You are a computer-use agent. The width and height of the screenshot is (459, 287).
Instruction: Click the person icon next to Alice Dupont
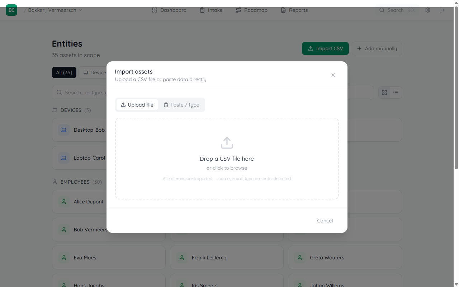[x=64, y=202]
